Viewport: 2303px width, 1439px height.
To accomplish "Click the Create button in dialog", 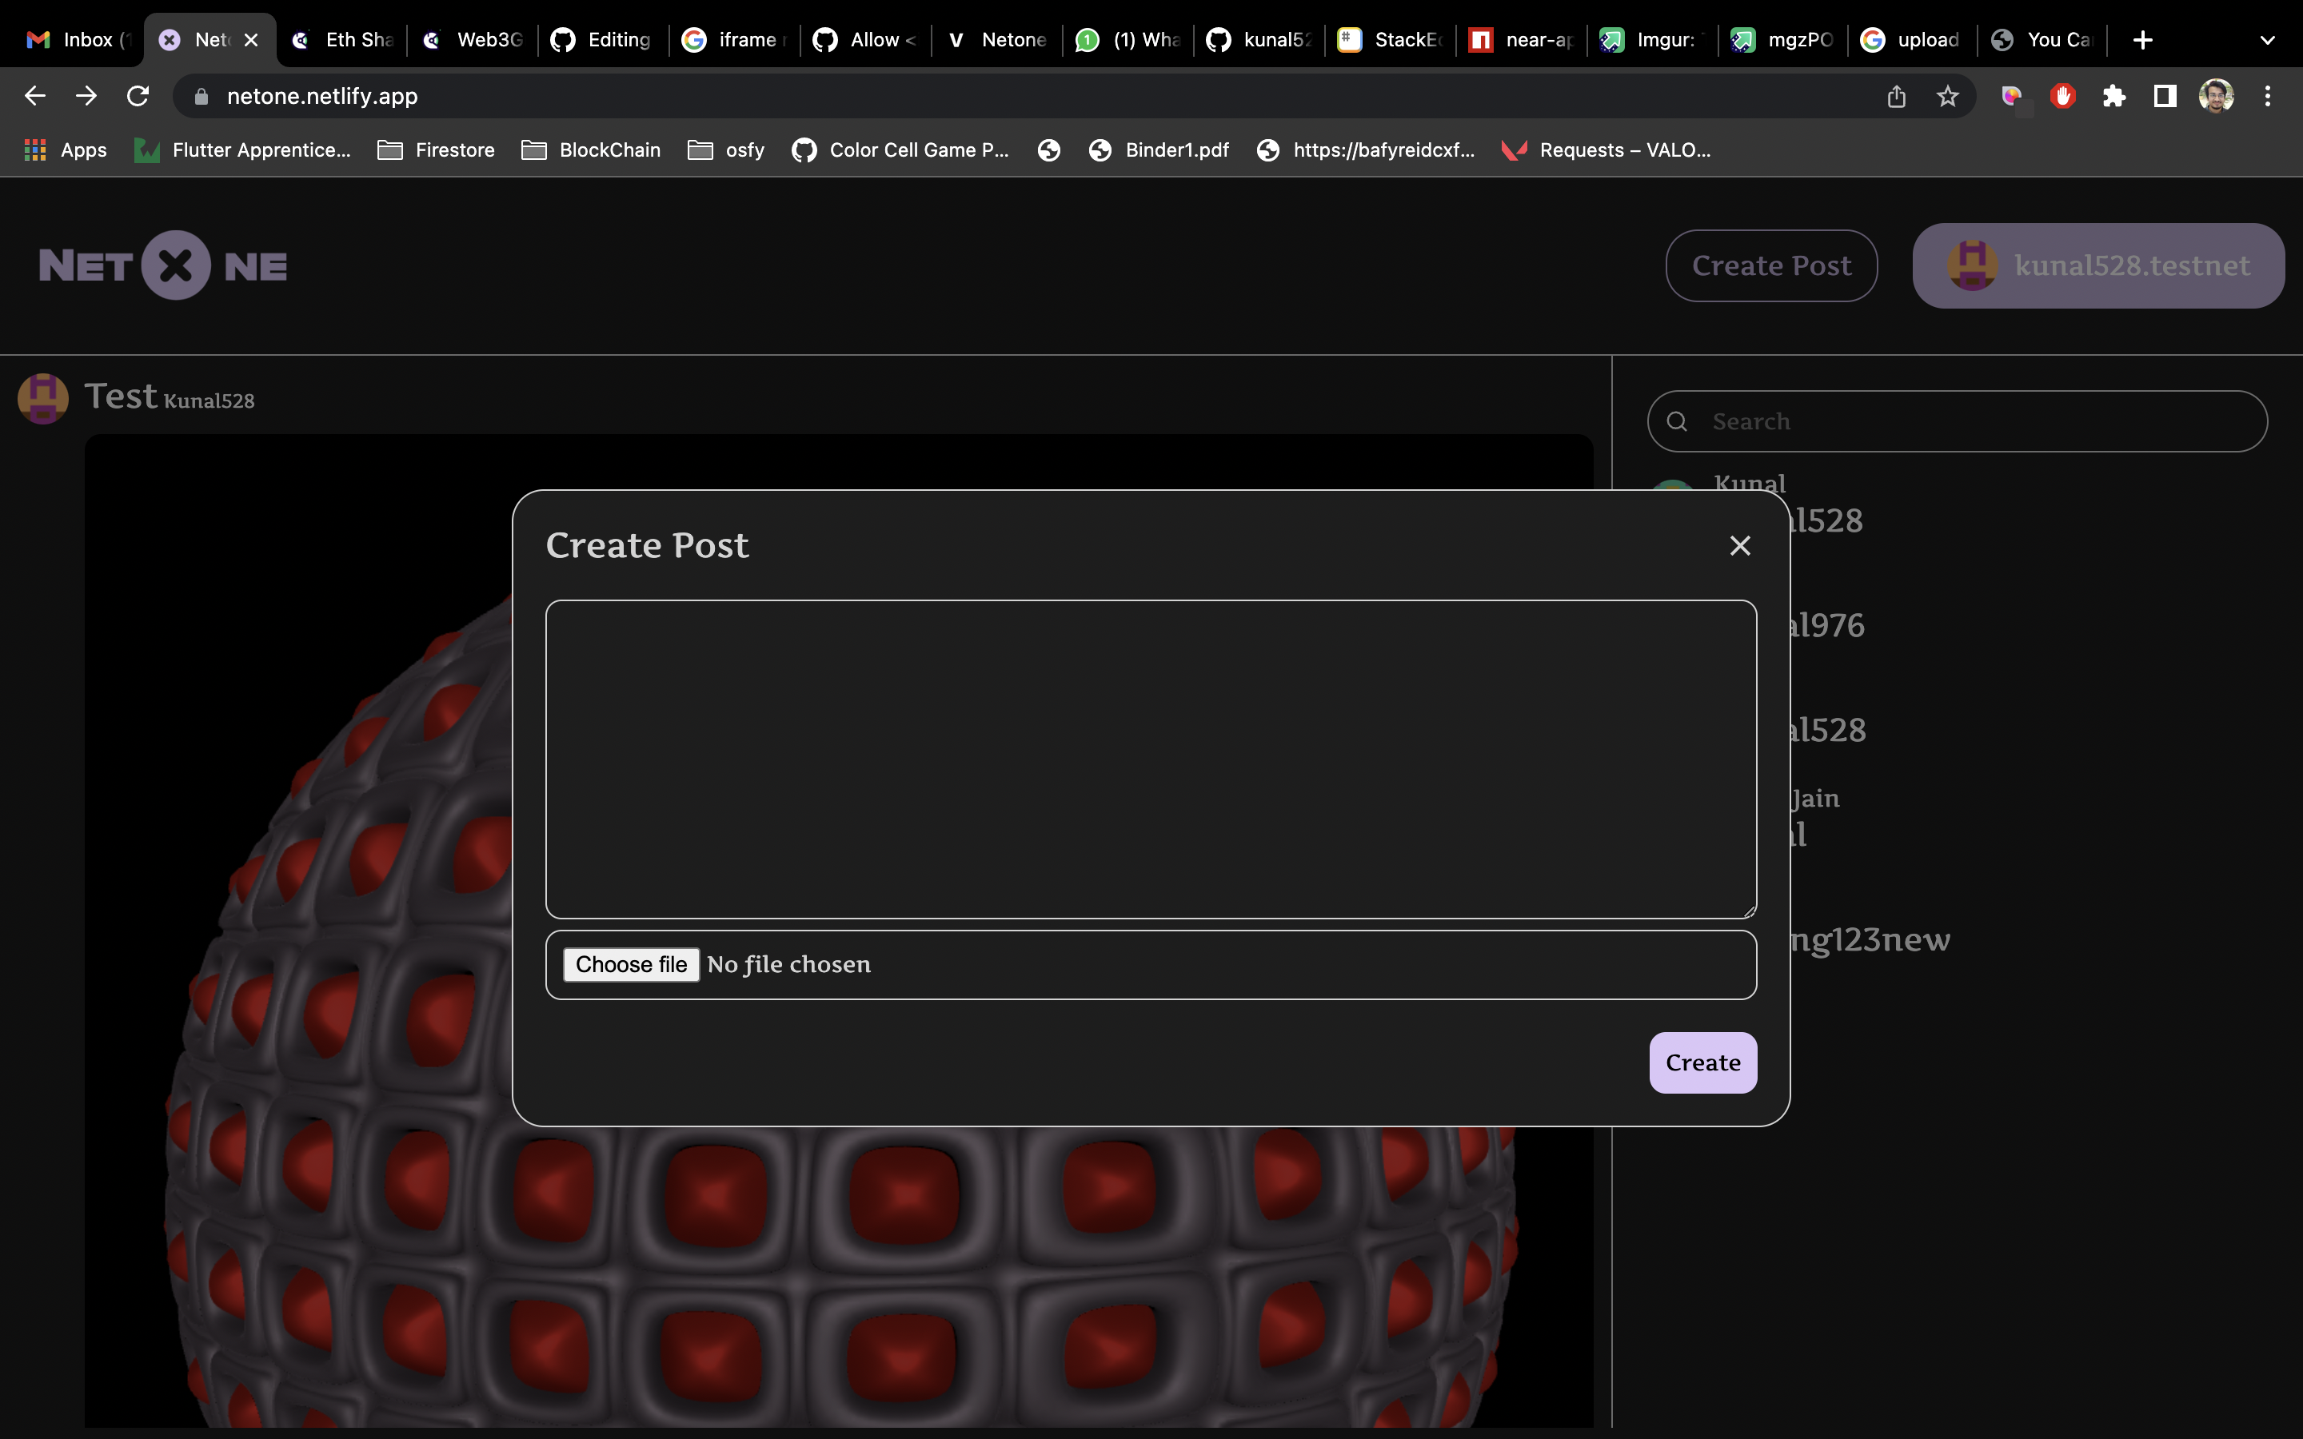I will (x=1702, y=1062).
